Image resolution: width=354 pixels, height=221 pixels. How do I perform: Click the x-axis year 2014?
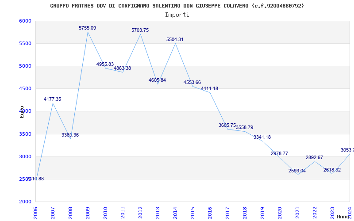click(175, 213)
